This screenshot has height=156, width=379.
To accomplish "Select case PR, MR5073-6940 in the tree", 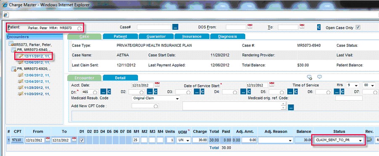I will 34,49.
